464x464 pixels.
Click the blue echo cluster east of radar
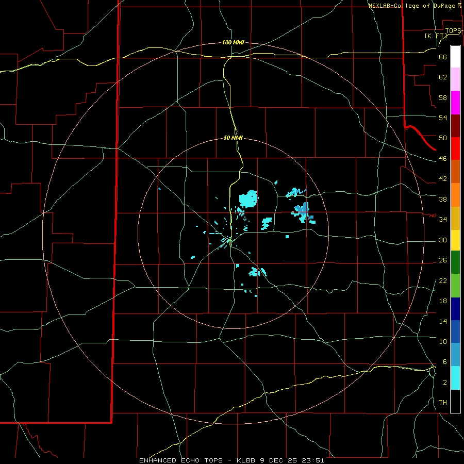click(x=304, y=212)
